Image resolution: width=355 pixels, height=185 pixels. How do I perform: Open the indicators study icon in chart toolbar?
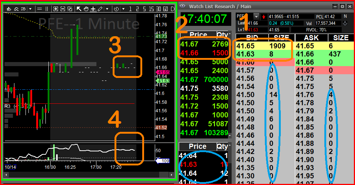pos(16,9)
